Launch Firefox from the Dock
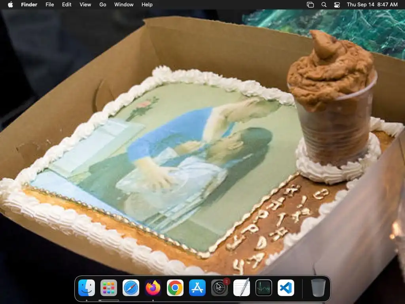Screen dimensions: 405x304 tap(153, 288)
